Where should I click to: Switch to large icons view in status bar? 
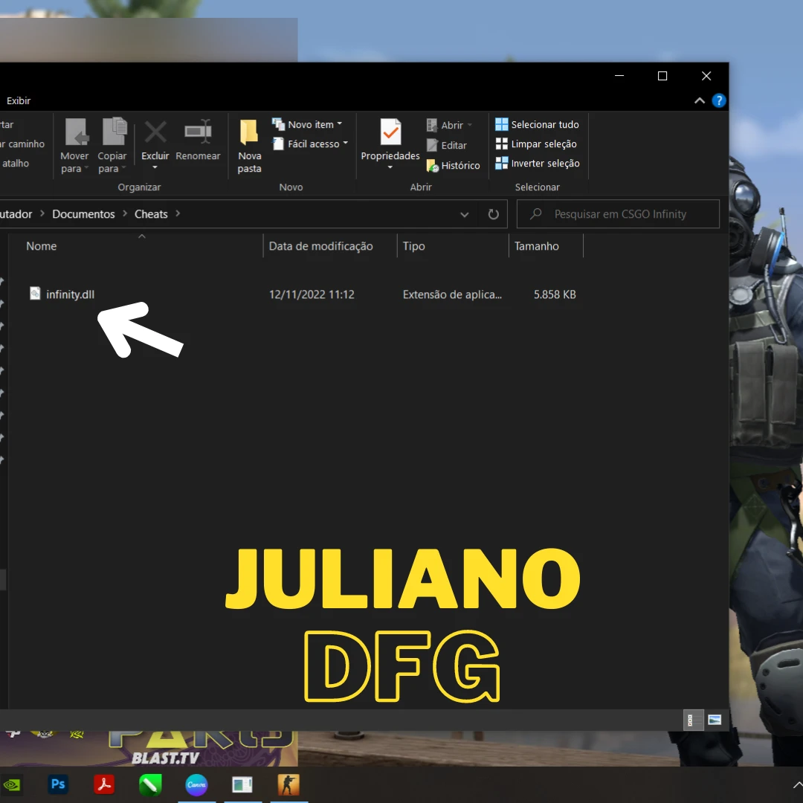tap(715, 720)
